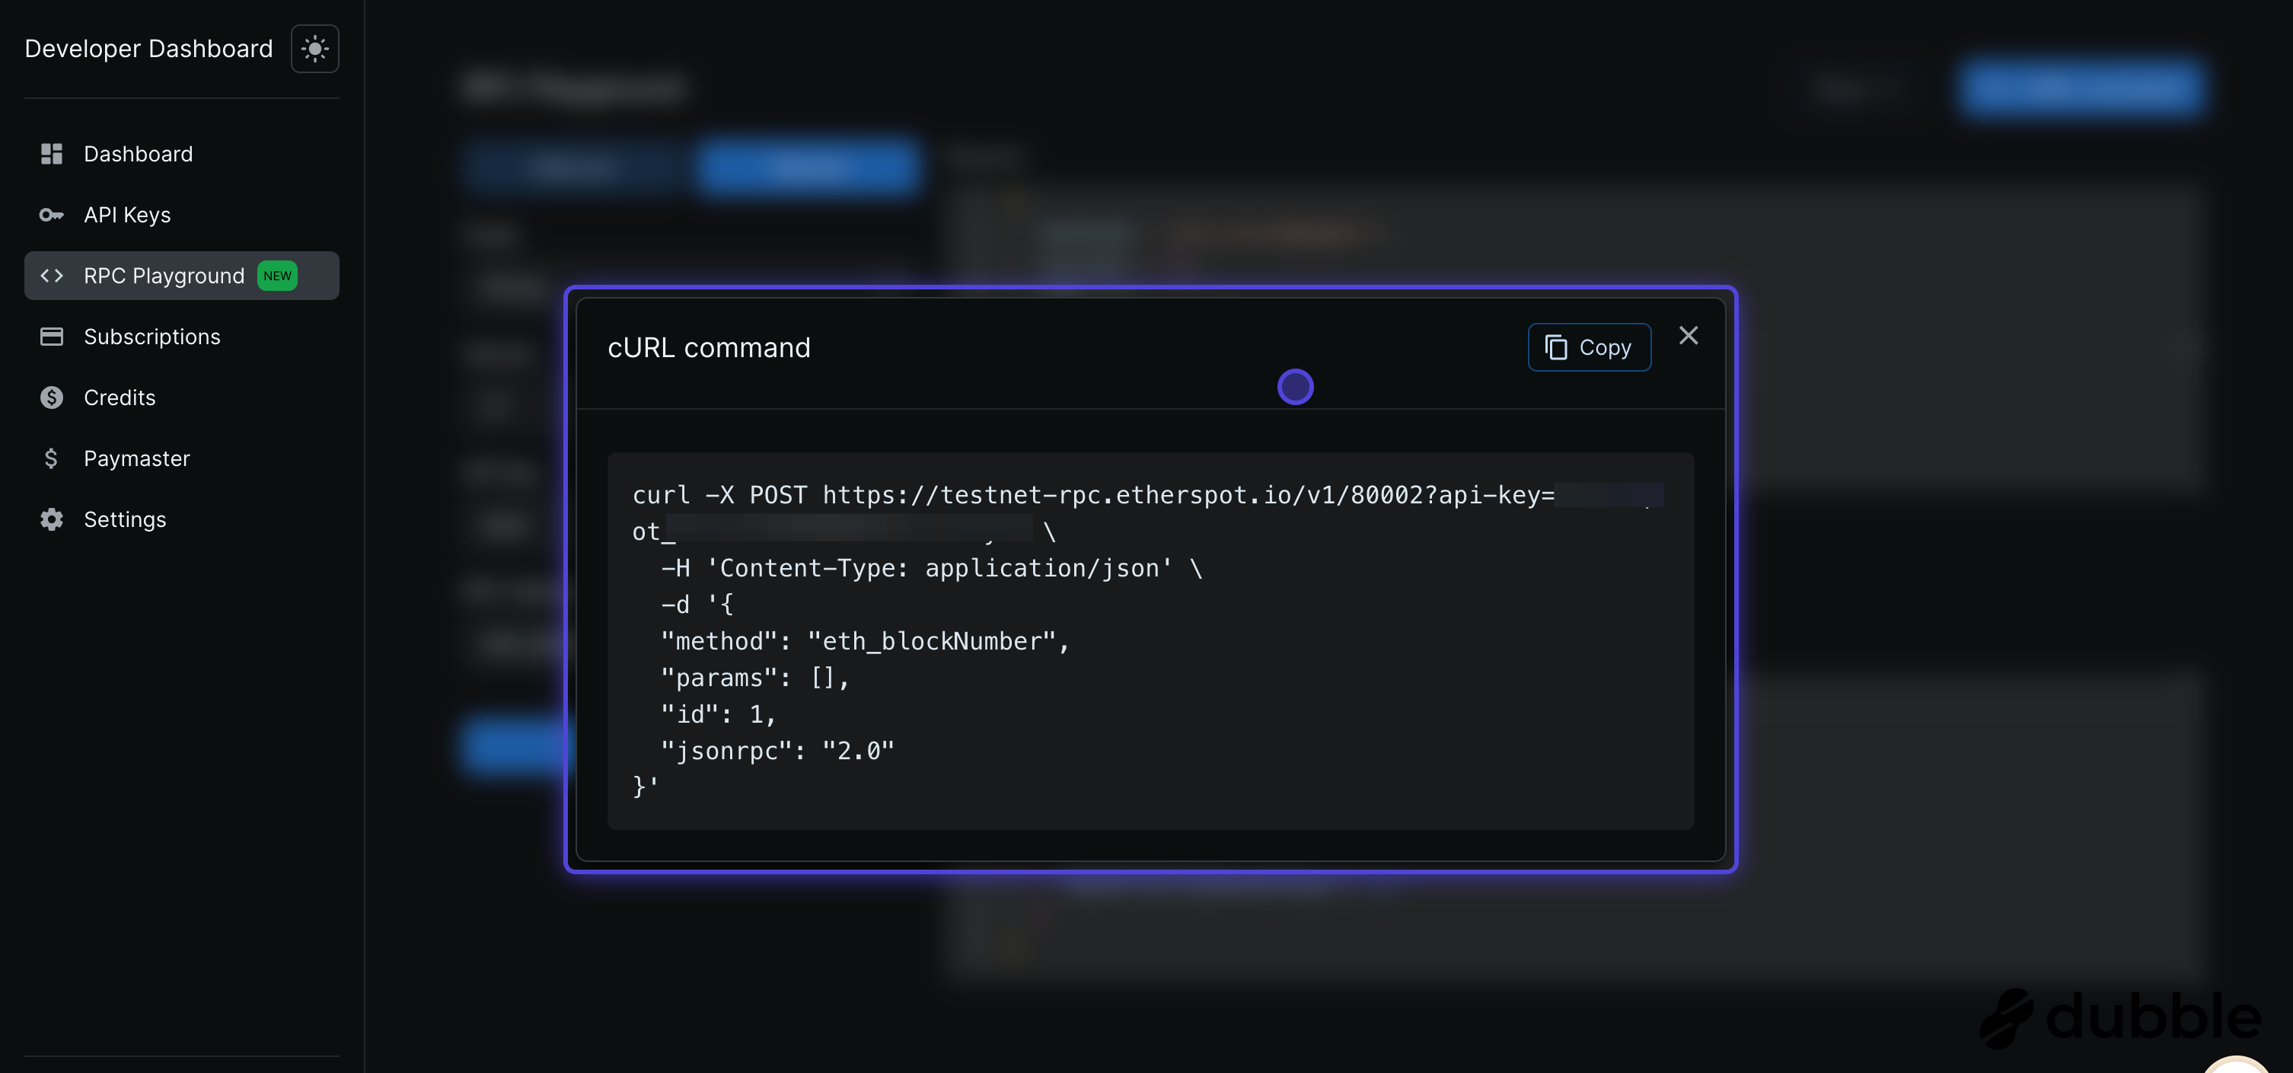Screen dimensions: 2293x1073
Task: Close the cURL command dialog
Action: (1688, 336)
